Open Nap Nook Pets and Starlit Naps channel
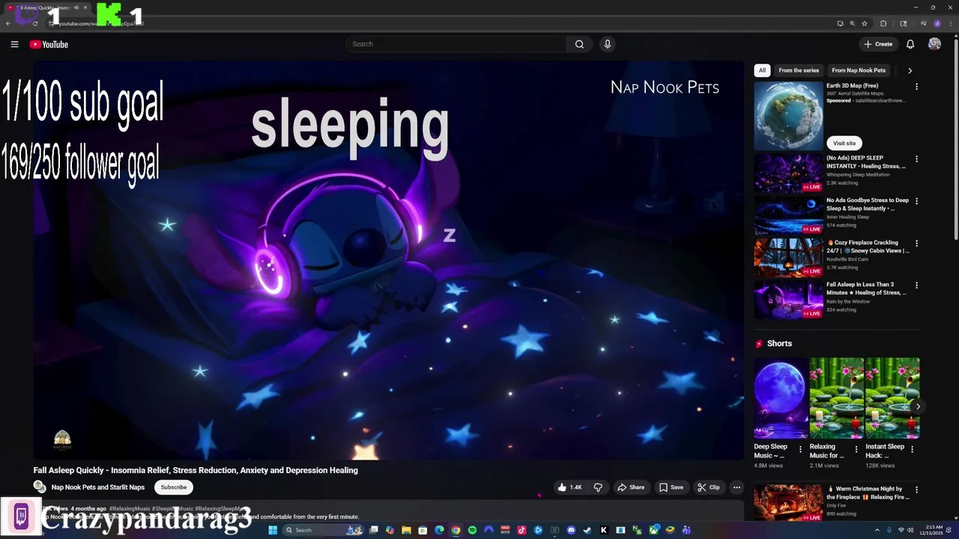The height and width of the screenshot is (539, 959). (x=98, y=487)
